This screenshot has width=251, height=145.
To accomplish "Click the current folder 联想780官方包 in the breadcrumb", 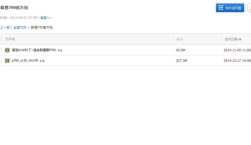I will [42, 27].
